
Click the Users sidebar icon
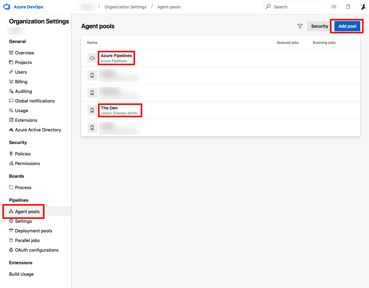[11, 72]
